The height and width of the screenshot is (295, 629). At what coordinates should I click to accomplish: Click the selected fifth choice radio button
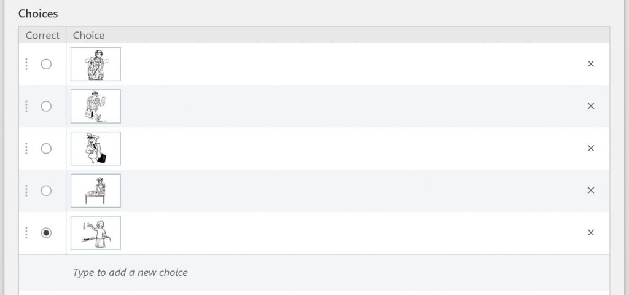[x=46, y=233]
